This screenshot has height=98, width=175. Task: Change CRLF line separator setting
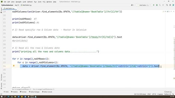pyautogui.click(x=149, y=94)
